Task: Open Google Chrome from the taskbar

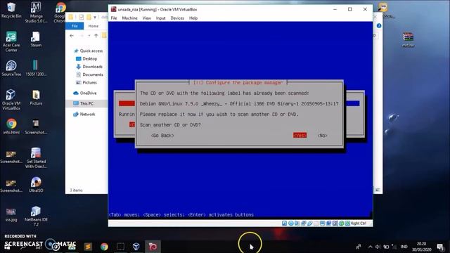Action: tap(104, 247)
